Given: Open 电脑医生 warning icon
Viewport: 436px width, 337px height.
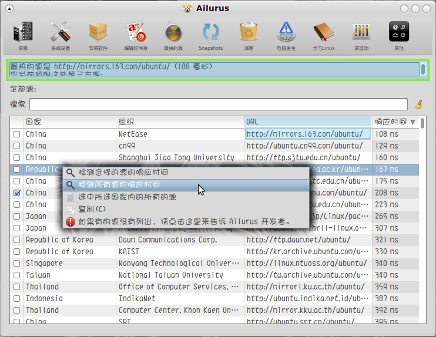Looking at the screenshot, I should [x=286, y=32].
